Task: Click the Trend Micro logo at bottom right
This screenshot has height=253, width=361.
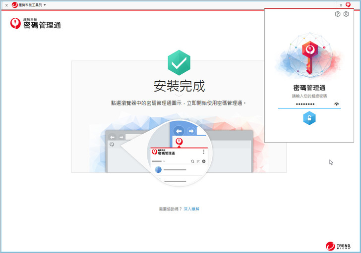Action: 338,246
